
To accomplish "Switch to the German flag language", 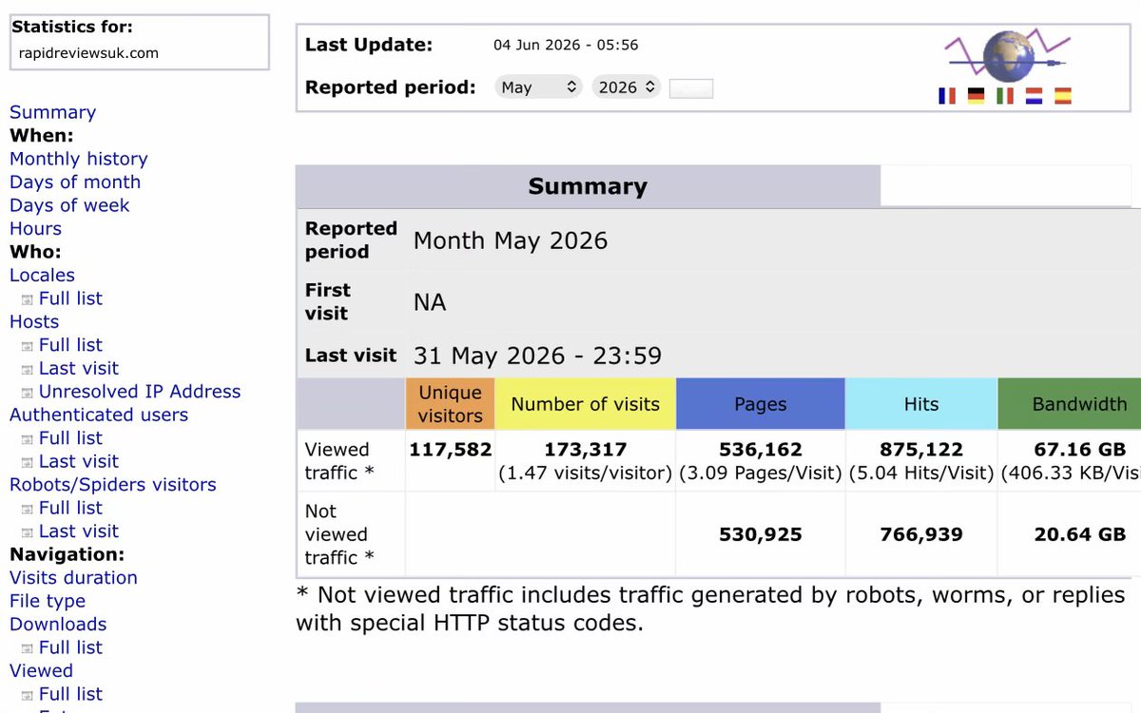I will click(976, 95).
